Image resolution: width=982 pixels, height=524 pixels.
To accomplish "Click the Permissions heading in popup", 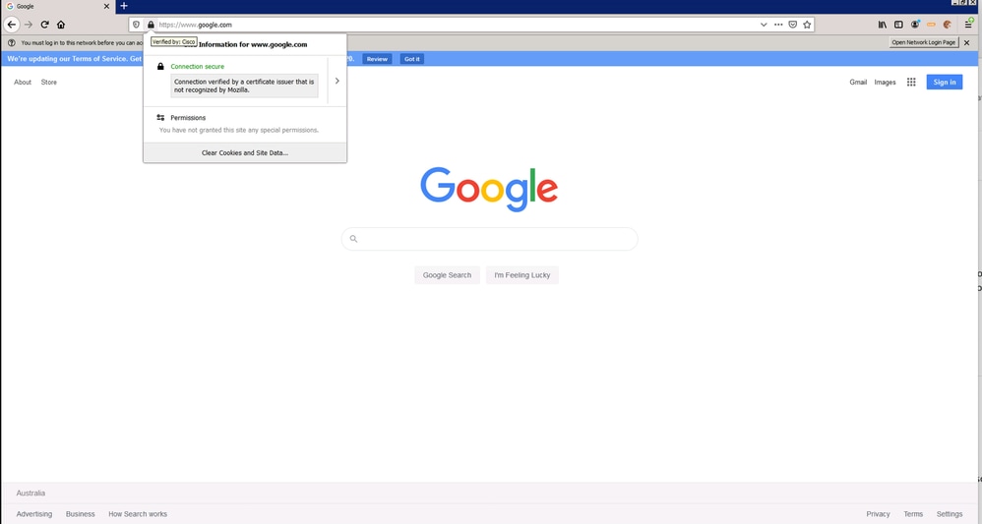I will pyautogui.click(x=188, y=118).
